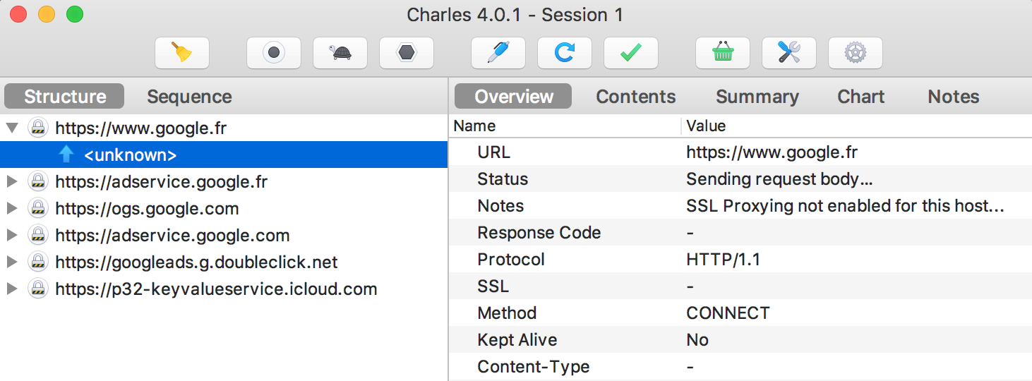The height and width of the screenshot is (381, 1032).
Task: Click the HTTP/1.1 protocol value
Action: [723, 260]
